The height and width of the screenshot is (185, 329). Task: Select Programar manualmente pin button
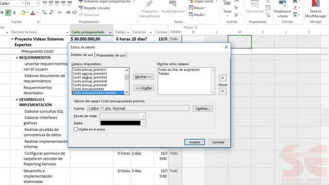tap(150, 9)
